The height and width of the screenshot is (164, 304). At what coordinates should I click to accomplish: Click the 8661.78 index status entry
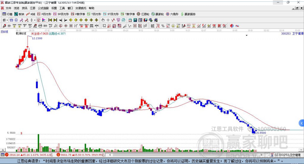[80, 155]
